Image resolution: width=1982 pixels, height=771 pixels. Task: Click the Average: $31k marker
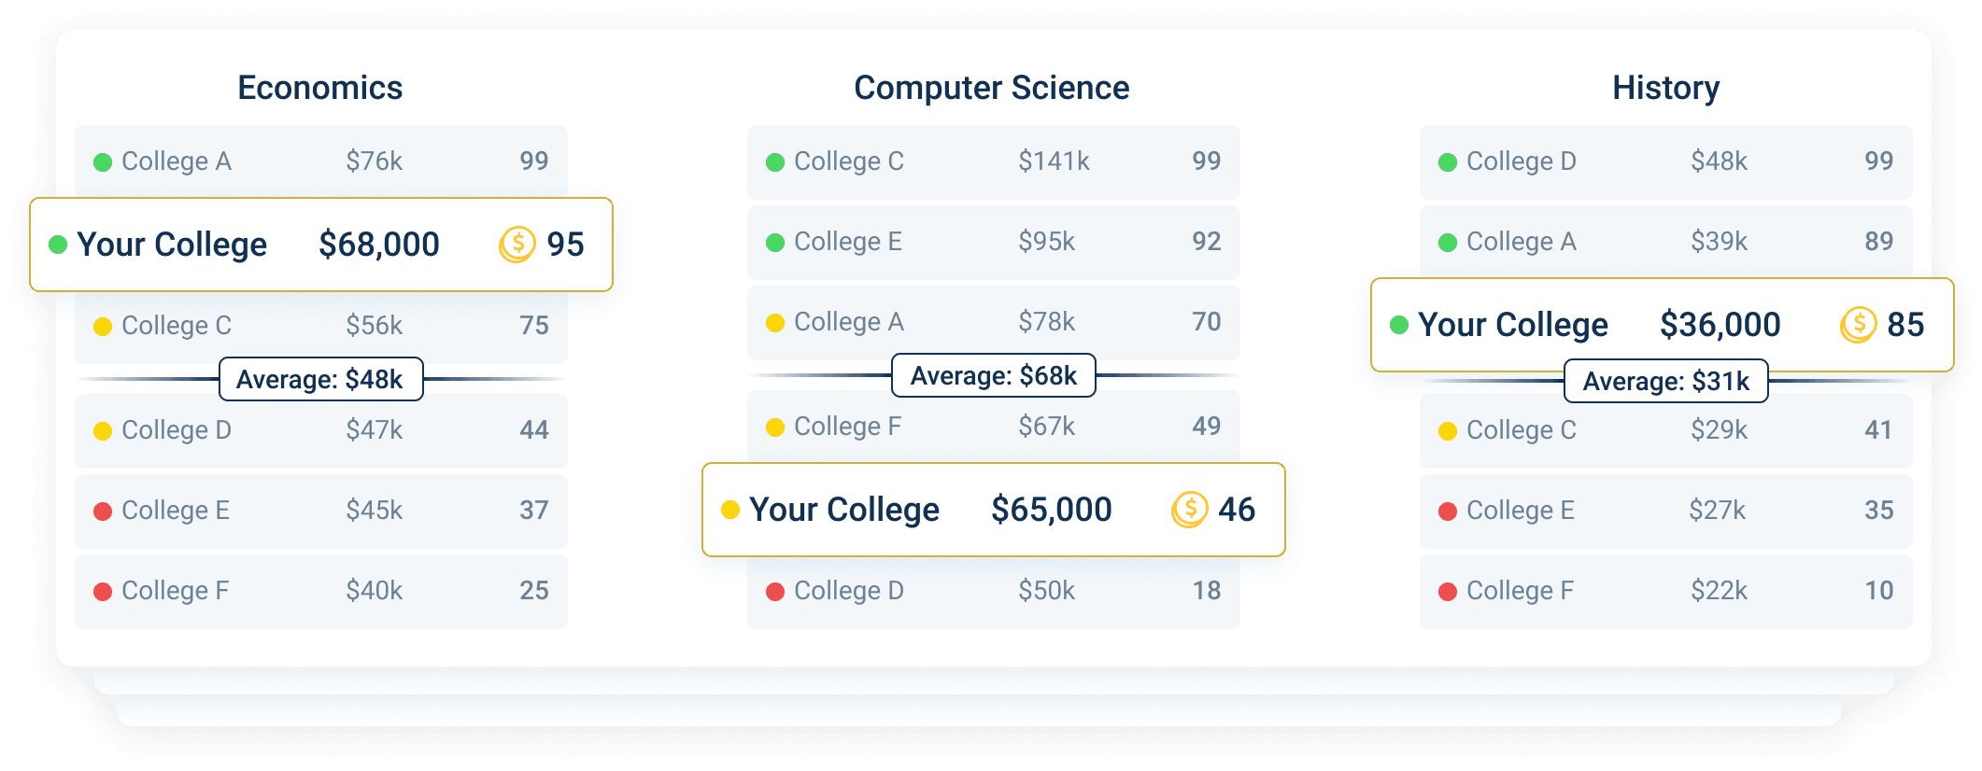(x=1666, y=381)
